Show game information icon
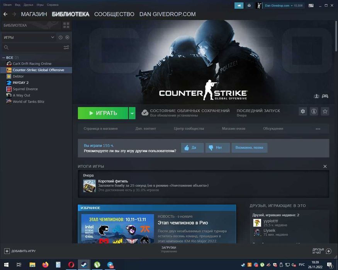The height and width of the screenshot is (270, 338). pos(314,111)
